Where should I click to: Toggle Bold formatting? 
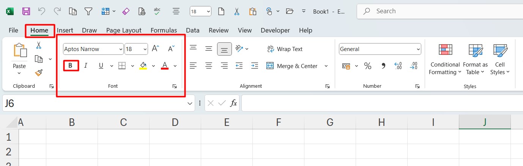71,66
